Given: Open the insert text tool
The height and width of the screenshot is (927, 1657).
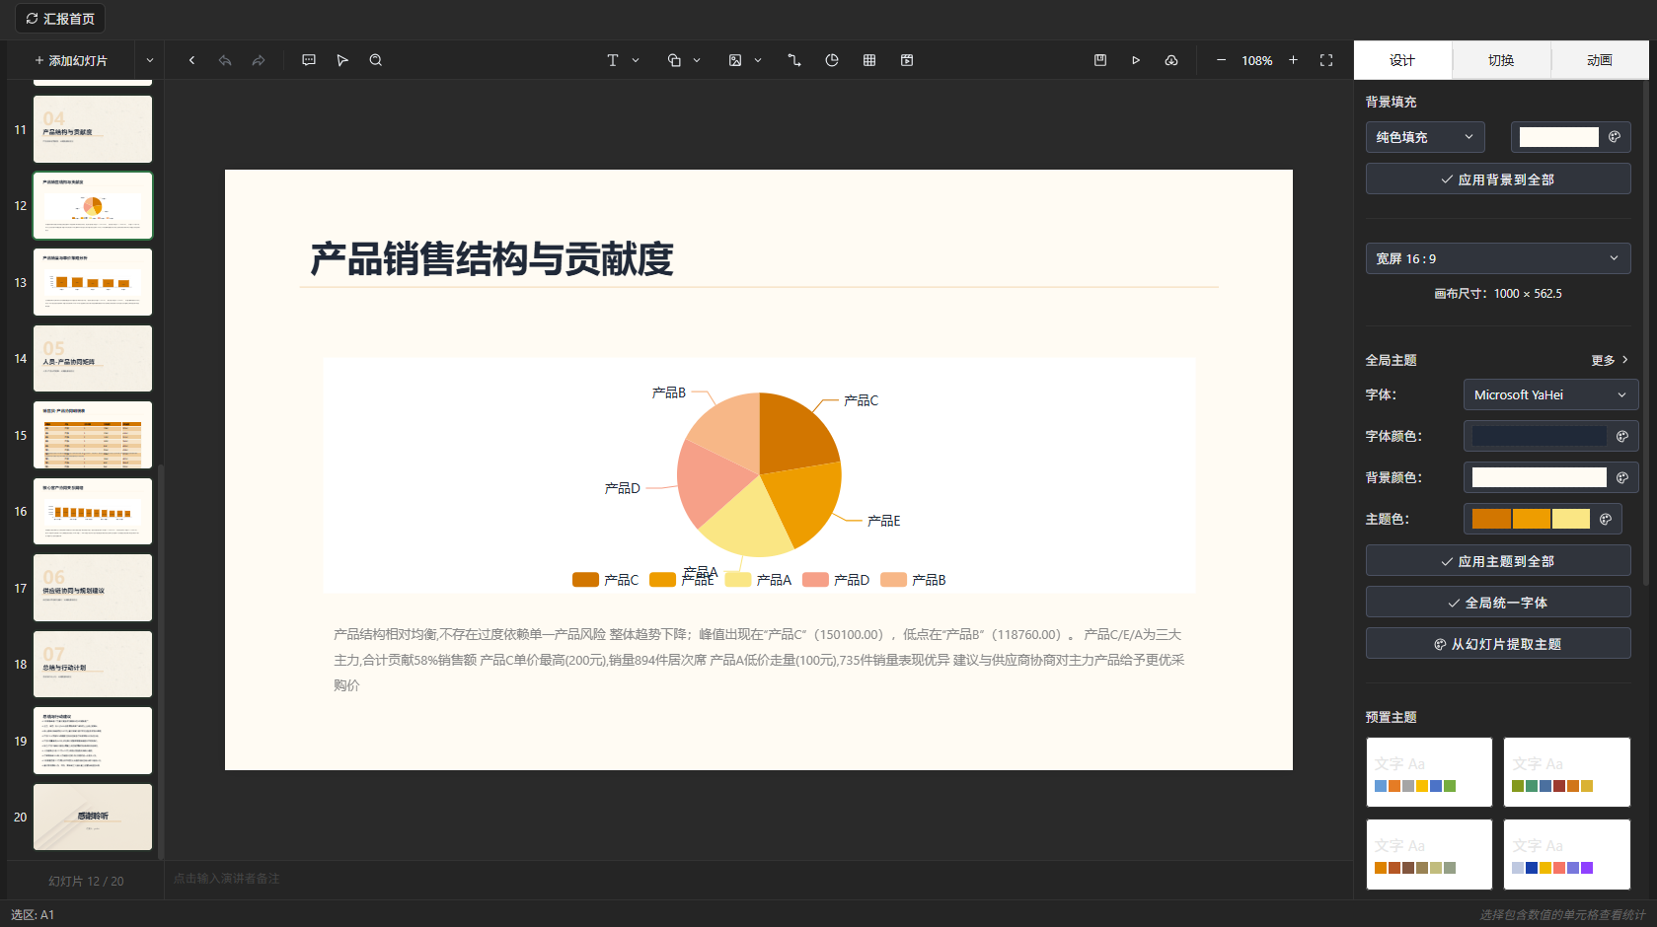Looking at the screenshot, I should (x=614, y=60).
